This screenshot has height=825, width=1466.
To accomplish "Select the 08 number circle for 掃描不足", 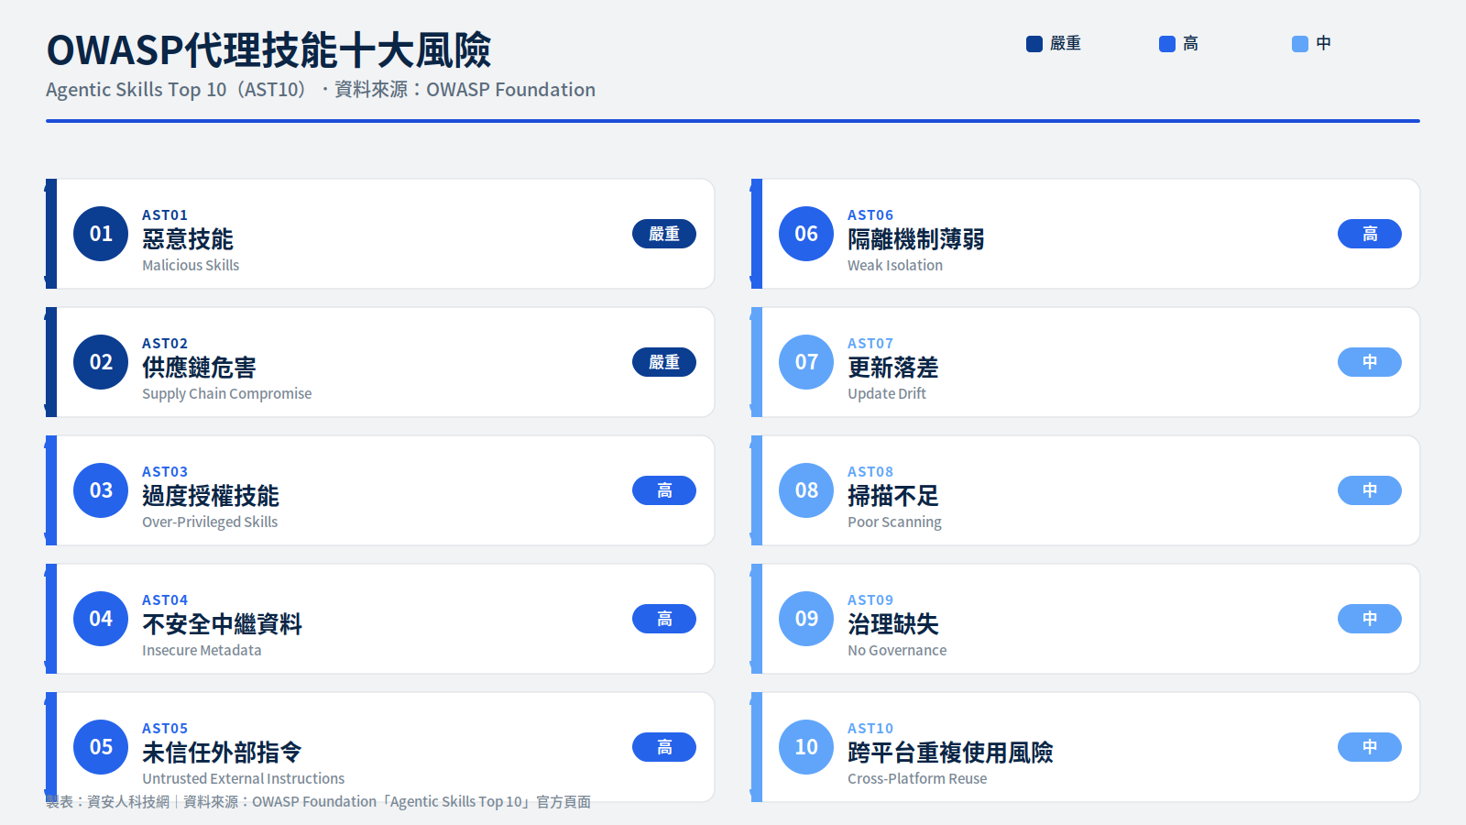I will click(806, 490).
